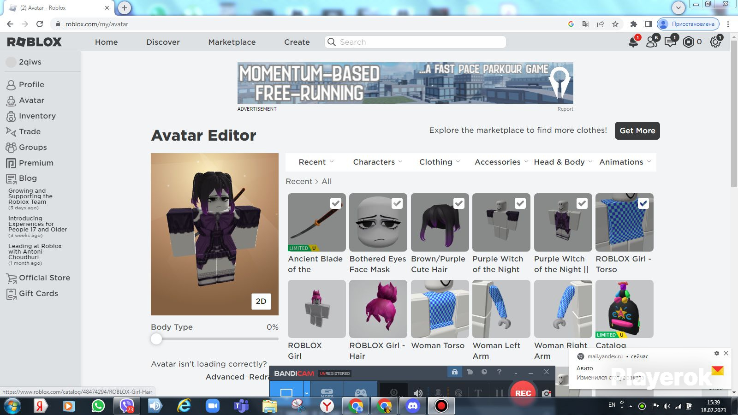
Task: Close the mail.yandex.ru notification popup
Action: click(x=726, y=353)
